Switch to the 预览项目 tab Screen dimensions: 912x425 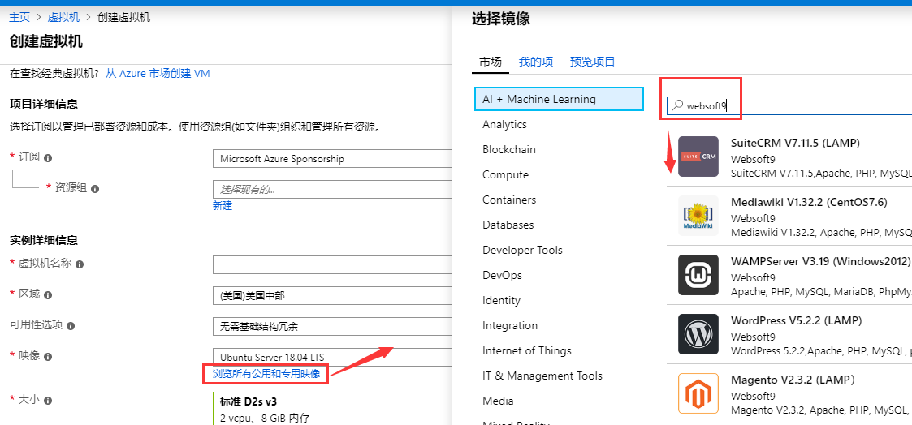click(593, 62)
